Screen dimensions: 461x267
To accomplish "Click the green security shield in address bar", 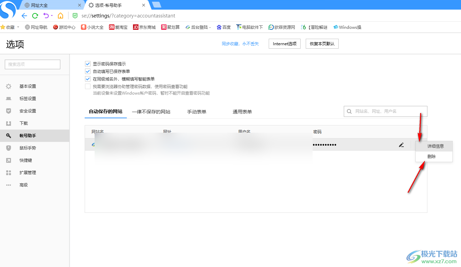I will point(75,16).
